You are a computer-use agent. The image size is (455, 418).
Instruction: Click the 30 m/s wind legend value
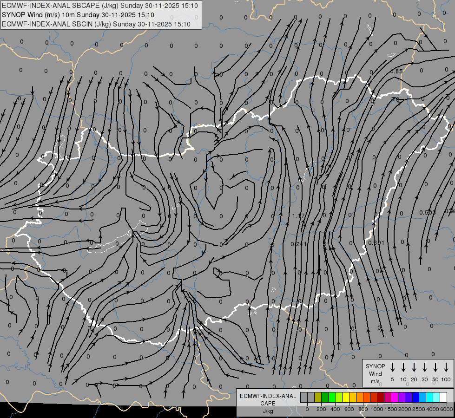coord(424,379)
